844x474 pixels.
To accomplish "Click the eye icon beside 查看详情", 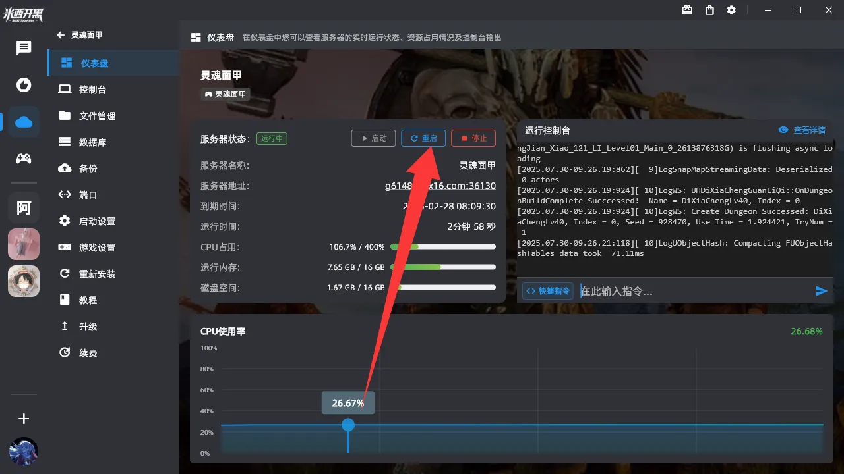I will 783,130.
